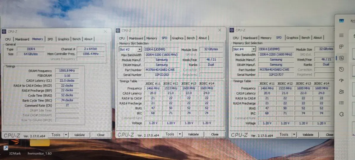Open the Bench tab in Slot #2 window
The image size is (355, 160).
click(x=191, y=38)
